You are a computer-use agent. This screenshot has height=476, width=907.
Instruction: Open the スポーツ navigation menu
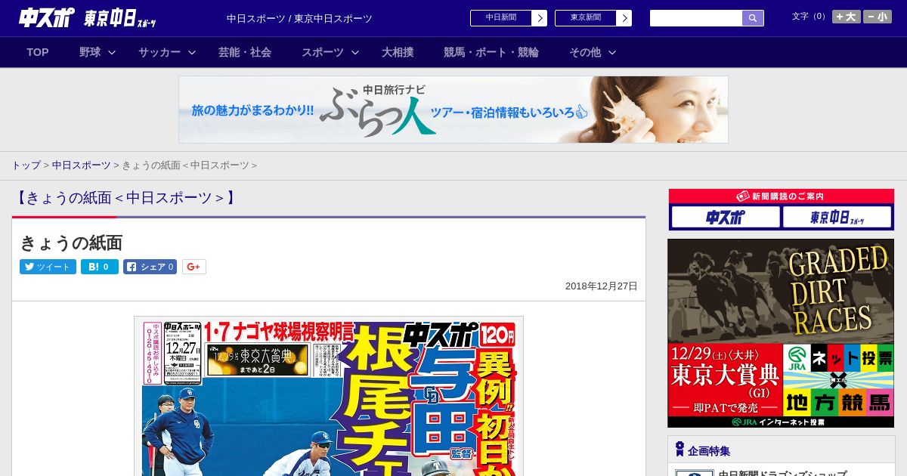pos(323,52)
